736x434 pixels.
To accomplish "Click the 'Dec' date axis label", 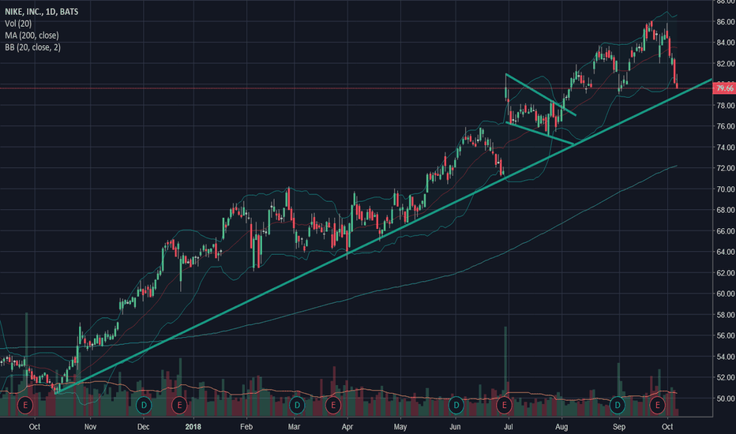I will tap(143, 426).
